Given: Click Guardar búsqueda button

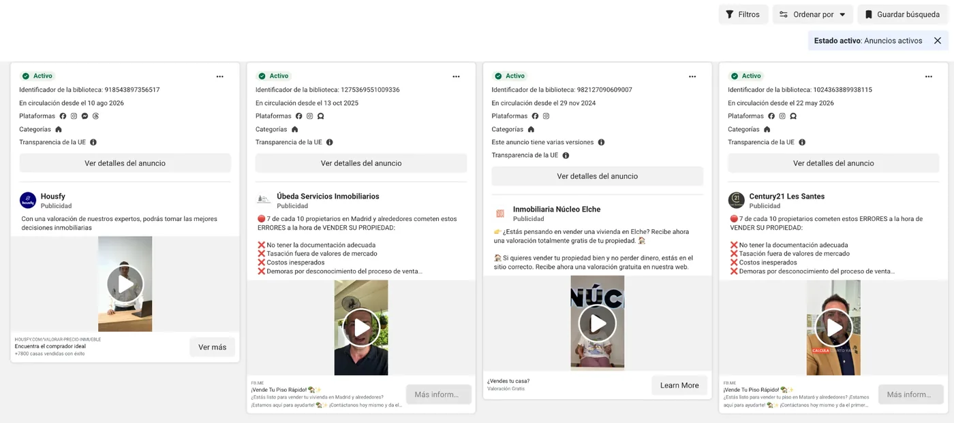Looking at the screenshot, I should tap(903, 14).
